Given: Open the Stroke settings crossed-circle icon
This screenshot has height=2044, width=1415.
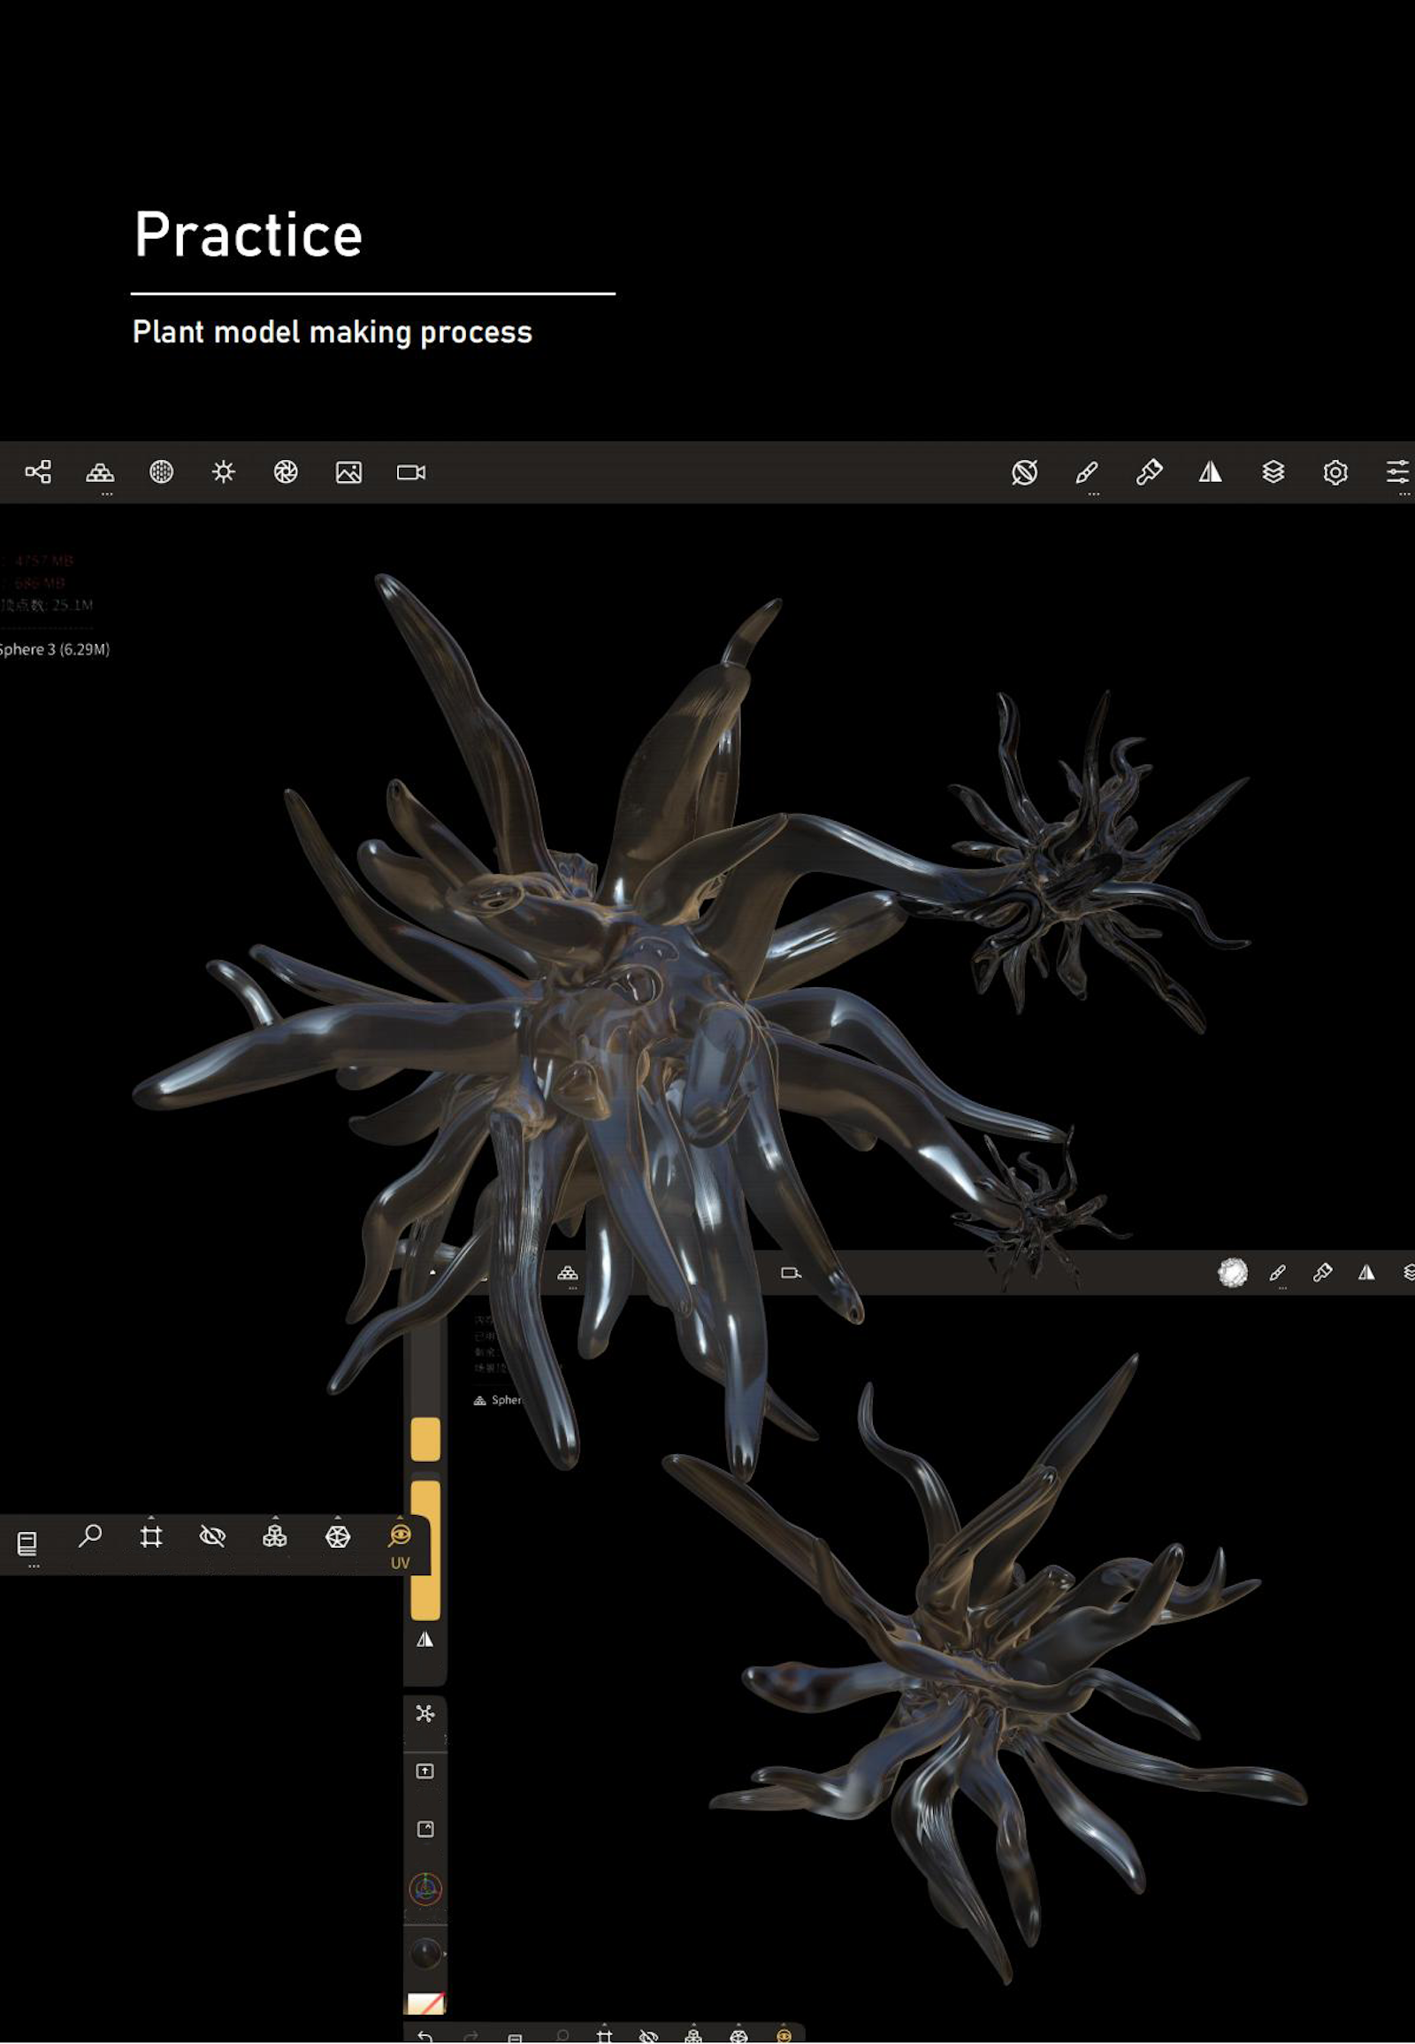Looking at the screenshot, I should (1024, 472).
